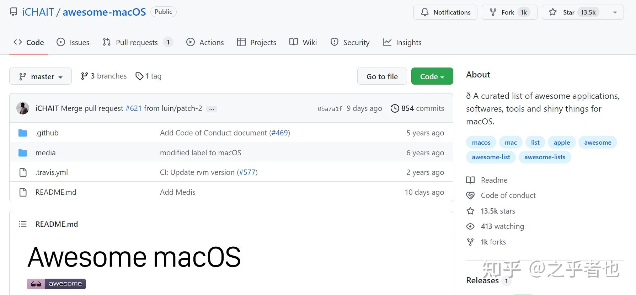Click the tag icon for 1 tag
The width and height of the screenshot is (636, 295).
tap(139, 76)
